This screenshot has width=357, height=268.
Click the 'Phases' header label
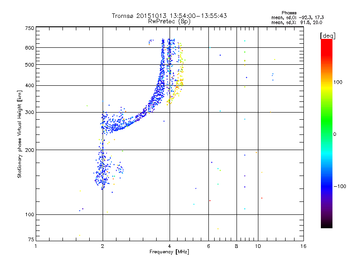[289, 13]
